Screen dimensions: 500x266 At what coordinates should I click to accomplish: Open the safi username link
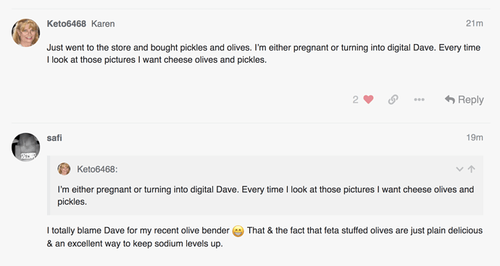tap(54, 138)
